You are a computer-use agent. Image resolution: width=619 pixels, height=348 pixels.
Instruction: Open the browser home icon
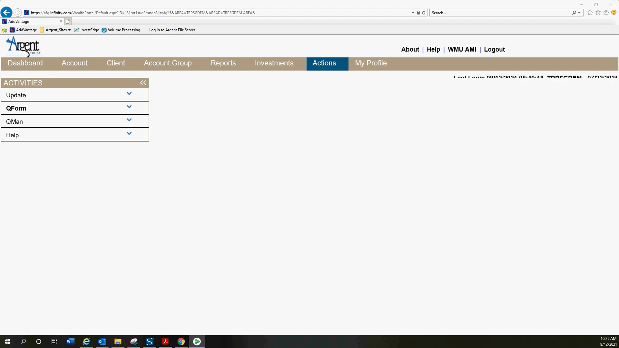point(590,12)
